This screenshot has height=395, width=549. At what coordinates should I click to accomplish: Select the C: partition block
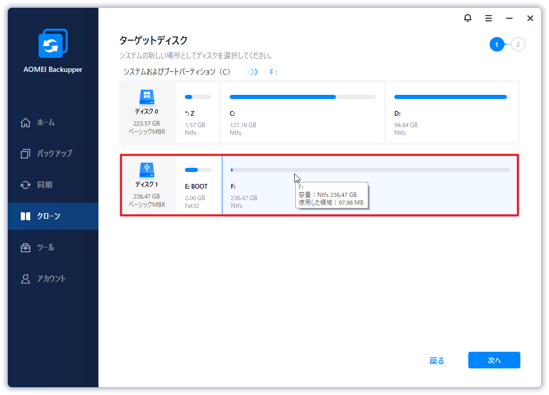pos(302,112)
